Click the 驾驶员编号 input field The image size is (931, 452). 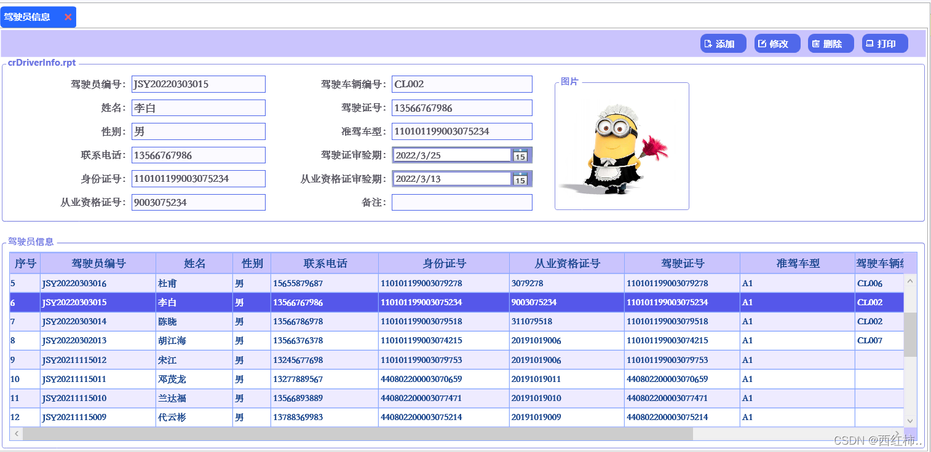[x=199, y=84]
